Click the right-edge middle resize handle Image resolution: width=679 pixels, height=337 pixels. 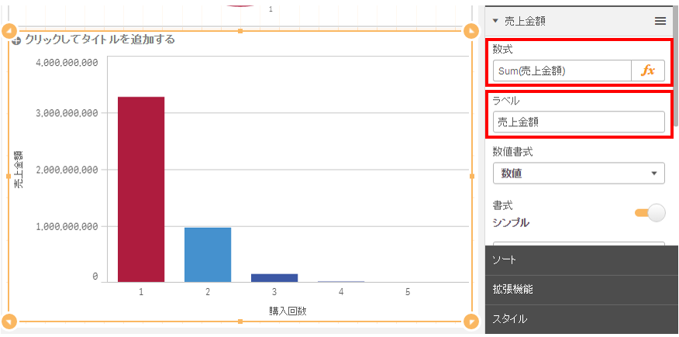pyautogui.click(x=472, y=176)
